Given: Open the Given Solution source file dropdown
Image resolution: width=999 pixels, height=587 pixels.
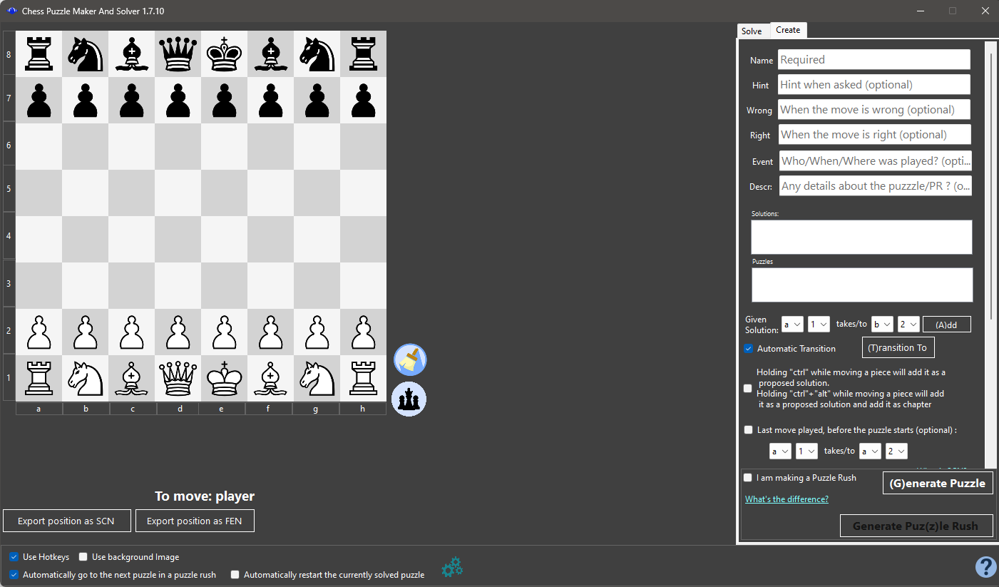Looking at the screenshot, I should (792, 325).
